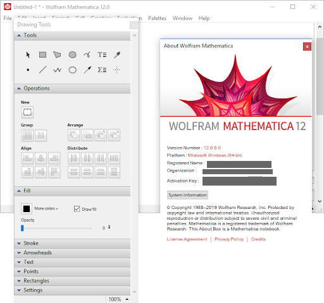Click the third Distribute icon, bottom row
This screenshot has height=303, width=324.
(x=101, y=172)
